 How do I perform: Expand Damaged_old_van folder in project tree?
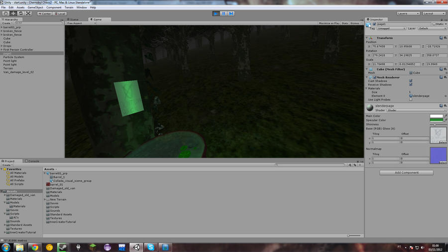pos(4,195)
